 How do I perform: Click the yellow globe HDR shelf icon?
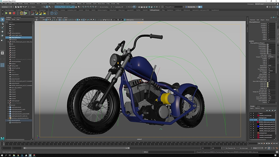21,13
